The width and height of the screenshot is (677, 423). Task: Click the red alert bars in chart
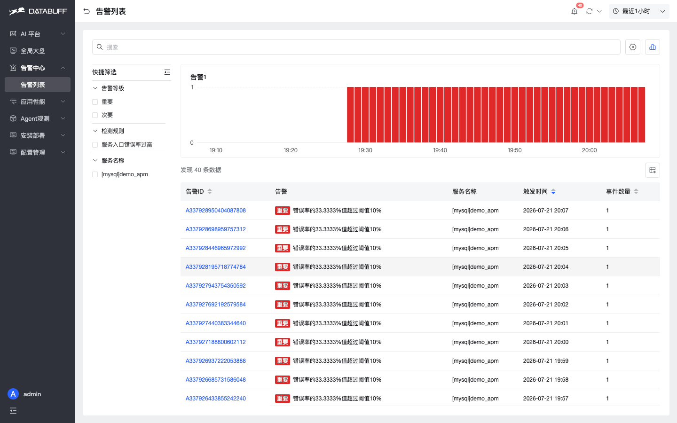click(496, 115)
